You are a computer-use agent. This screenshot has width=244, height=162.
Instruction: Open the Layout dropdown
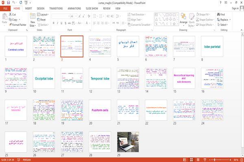click(43, 15)
